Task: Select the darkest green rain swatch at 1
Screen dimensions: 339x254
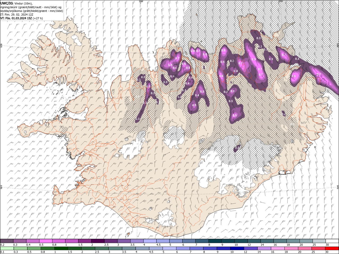Action: 61,248
